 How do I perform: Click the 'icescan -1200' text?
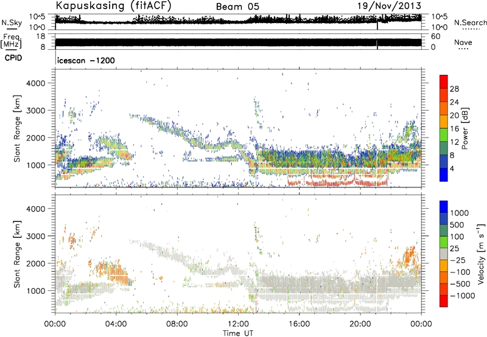click(86, 60)
